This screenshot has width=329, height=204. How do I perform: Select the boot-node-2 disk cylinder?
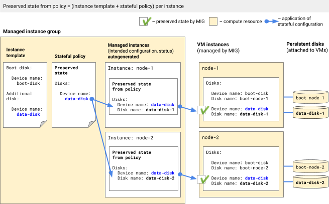pyautogui.click(x=309, y=166)
